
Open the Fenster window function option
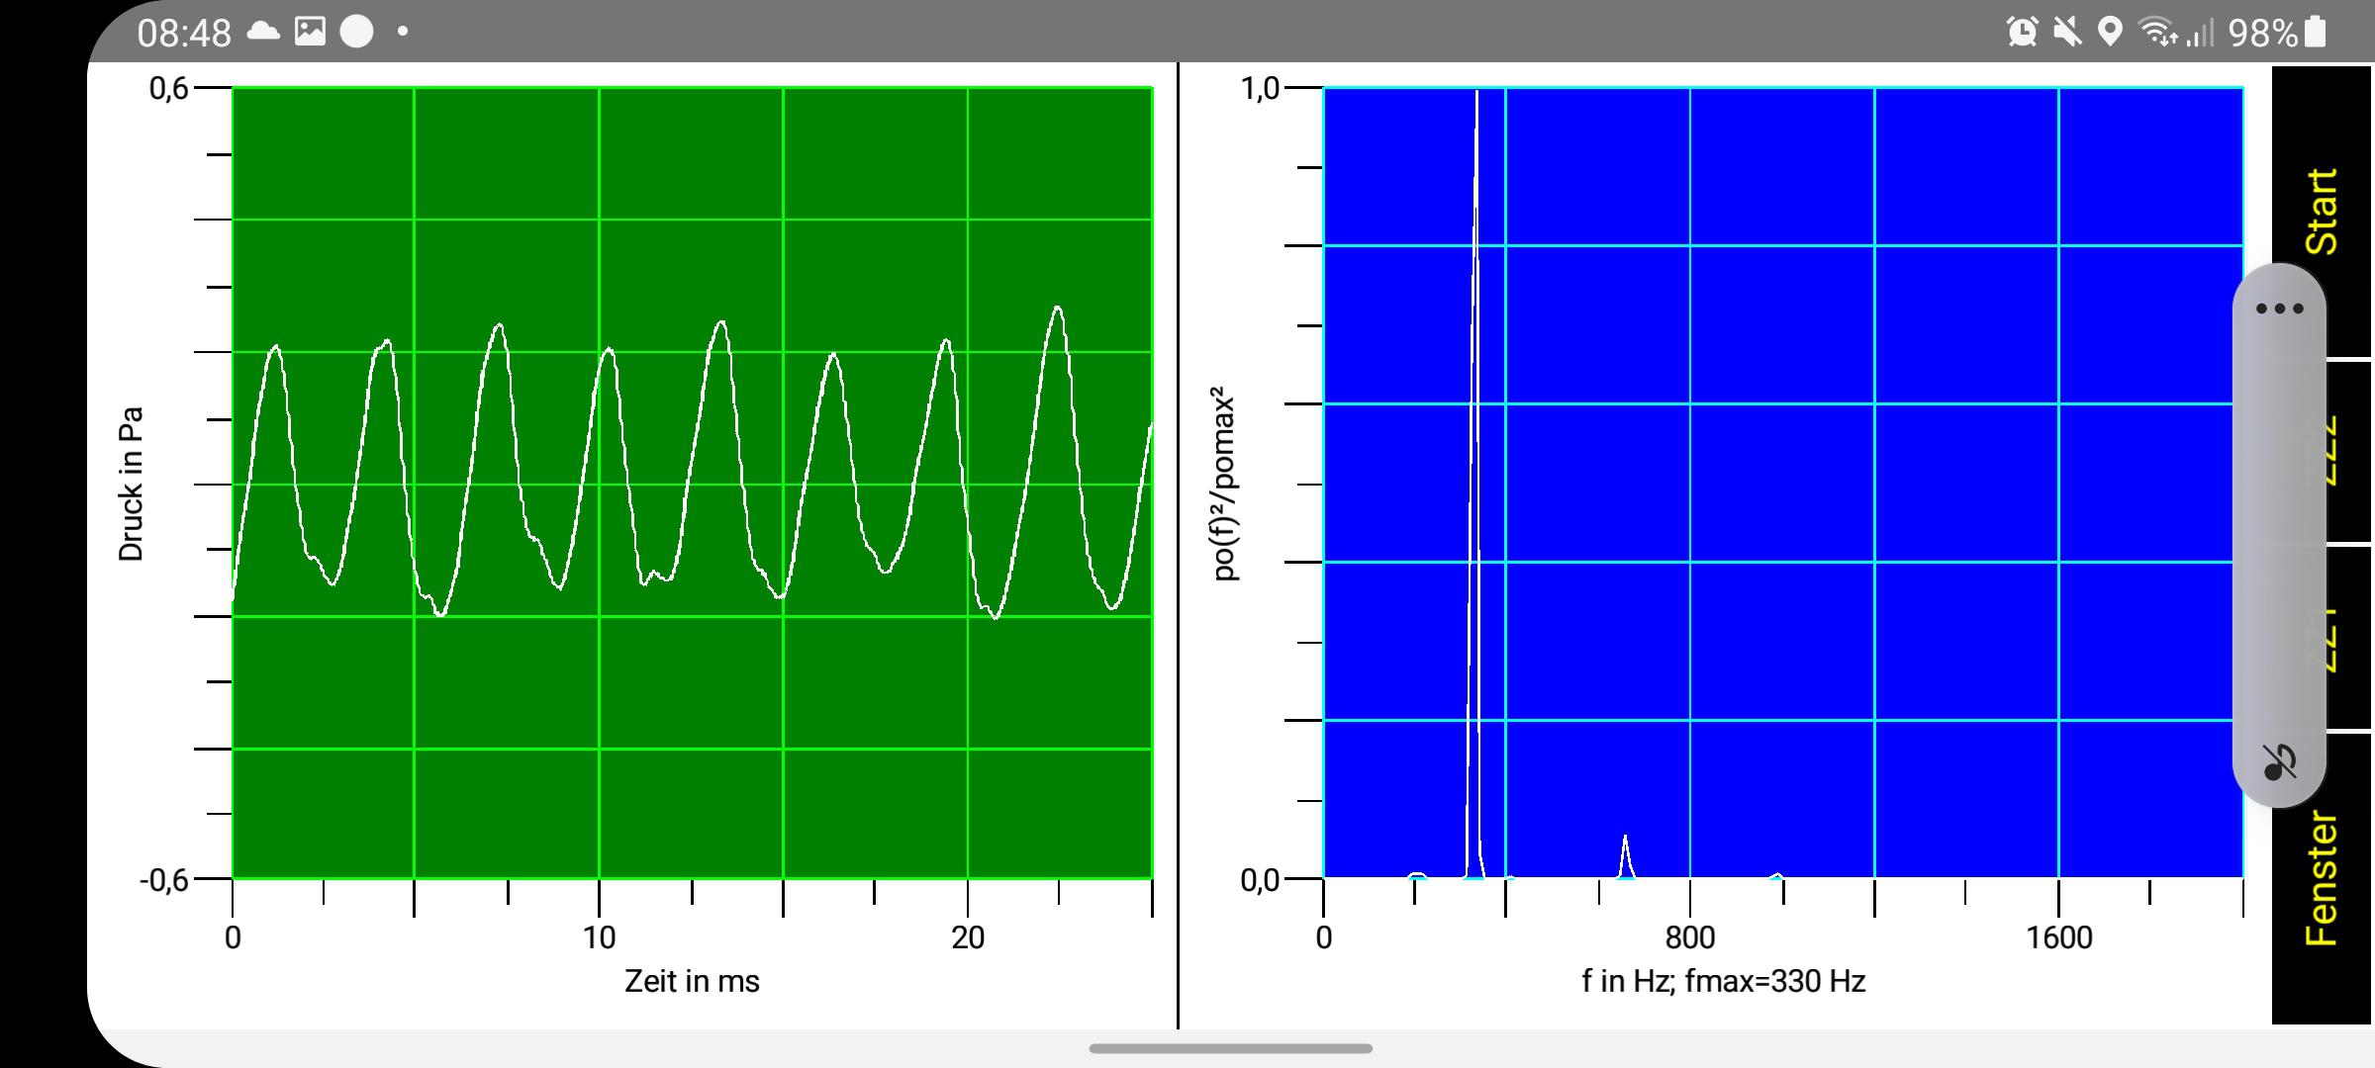[2322, 878]
